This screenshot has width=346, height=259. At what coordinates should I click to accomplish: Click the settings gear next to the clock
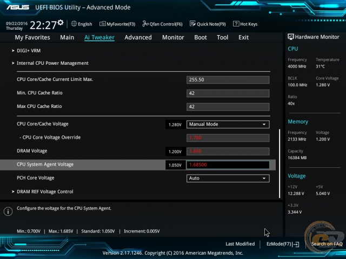tap(61, 23)
